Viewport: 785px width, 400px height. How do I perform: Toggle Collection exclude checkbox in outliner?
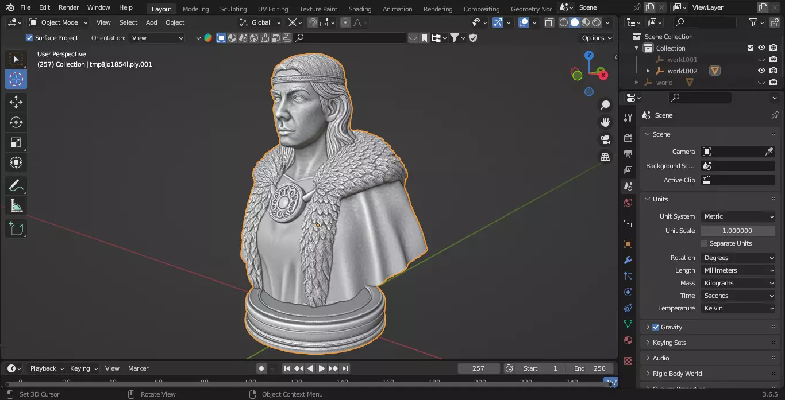click(x=750, y=48)
